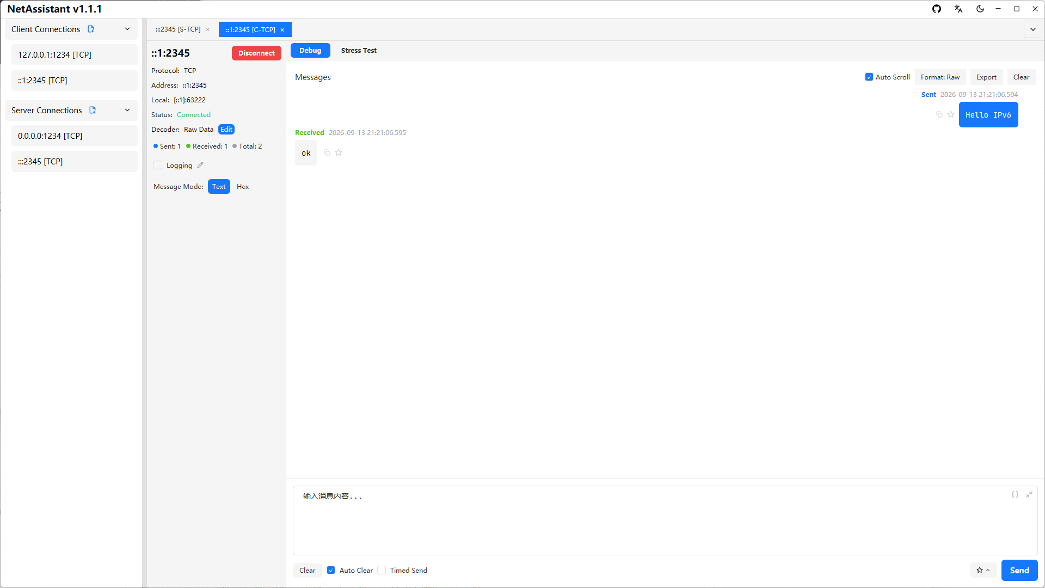Select server connection 0.0.0.0:1234 [TCP]
1045x588 pixels.
click(75, 136)
